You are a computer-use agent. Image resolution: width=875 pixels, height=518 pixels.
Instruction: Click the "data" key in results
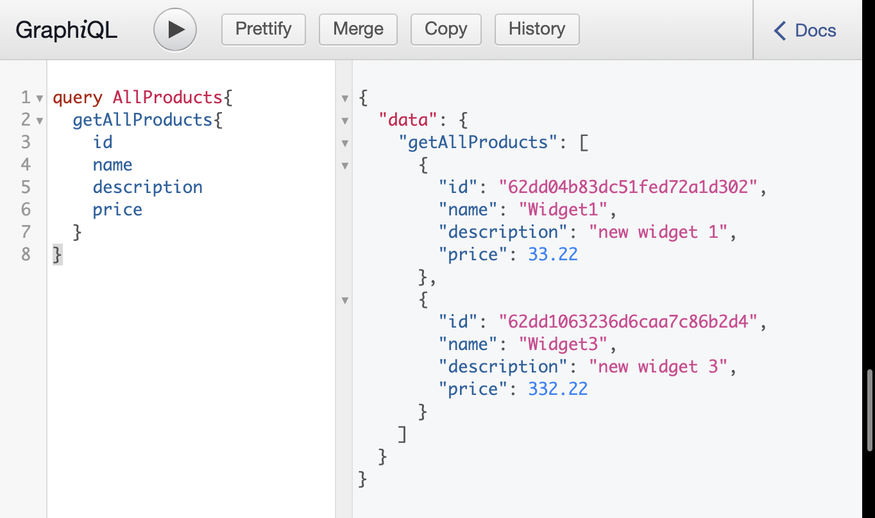pos(408,120)
